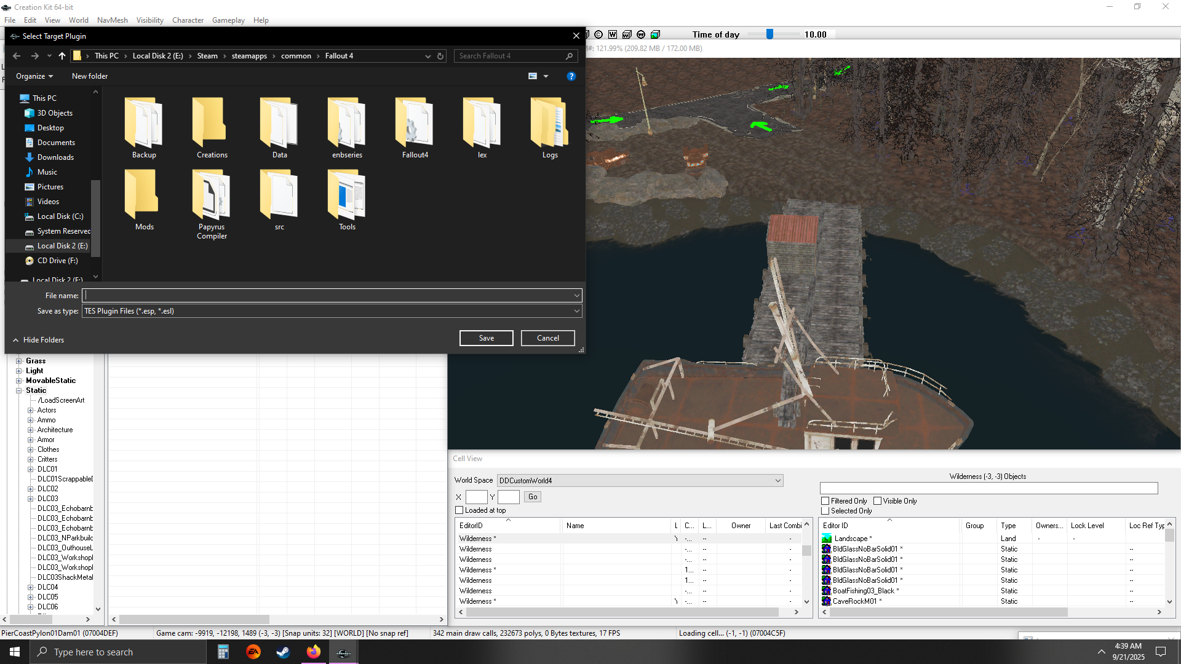Open the File menu
The width and height of the screenshot is (1181, 664).
pos(10,20)
